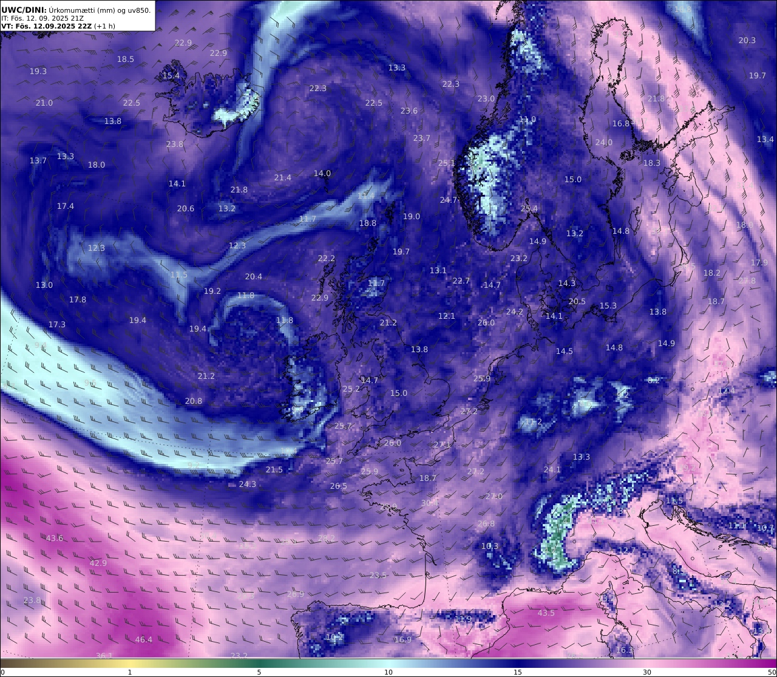Image resolution: width=777 pixels, height=677 pixels.
Task: Click the '18.3' map value
Action: pyautogui.click(x=652, y=163)
